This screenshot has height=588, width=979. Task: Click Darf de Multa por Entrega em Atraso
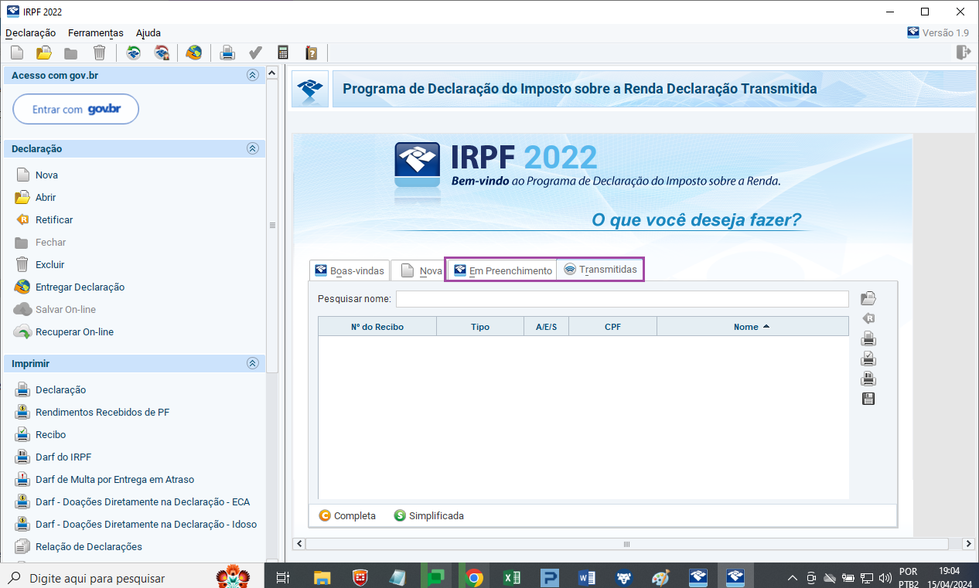[114, 480]
